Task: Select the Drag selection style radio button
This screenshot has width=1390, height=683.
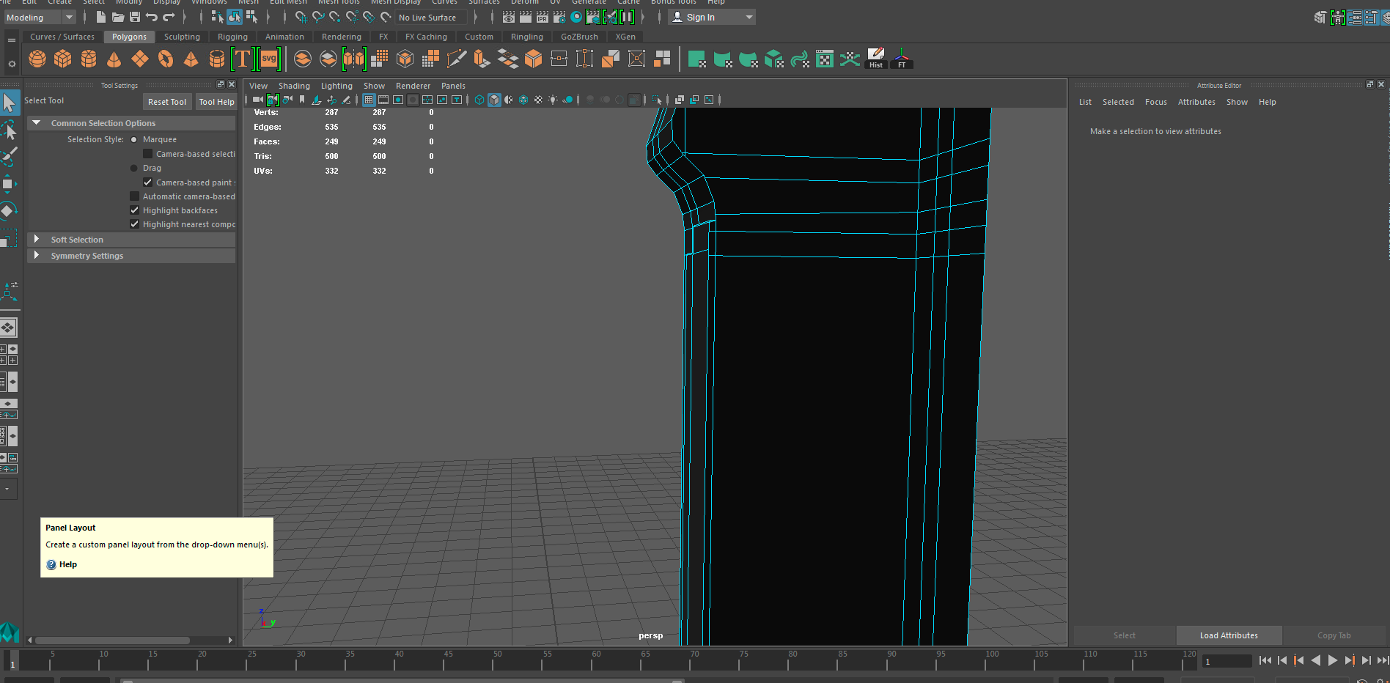Action: [133, 168]
